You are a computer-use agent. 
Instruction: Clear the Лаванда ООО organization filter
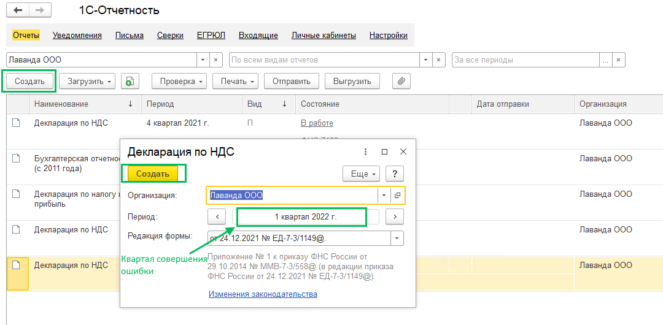pos(215,60)
